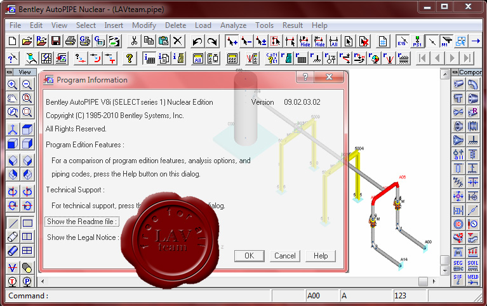Select the Pan hand tool

pyautogui.click(x=13, y=98)
